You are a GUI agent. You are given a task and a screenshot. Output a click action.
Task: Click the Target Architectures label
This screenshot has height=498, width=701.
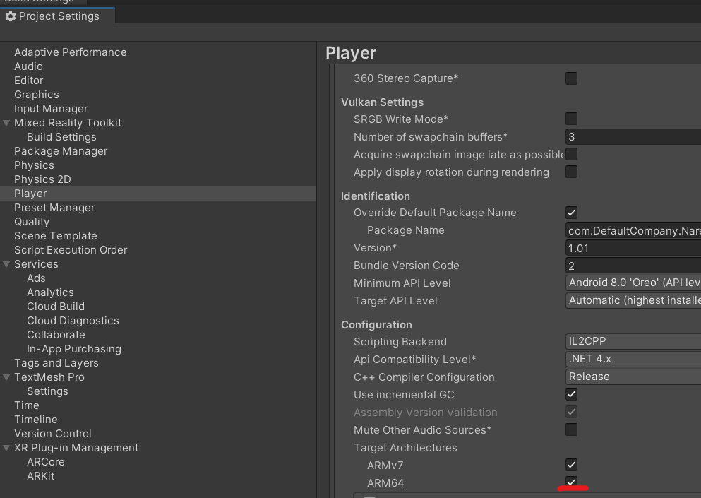pyautogui.click(x=405, y=448)
